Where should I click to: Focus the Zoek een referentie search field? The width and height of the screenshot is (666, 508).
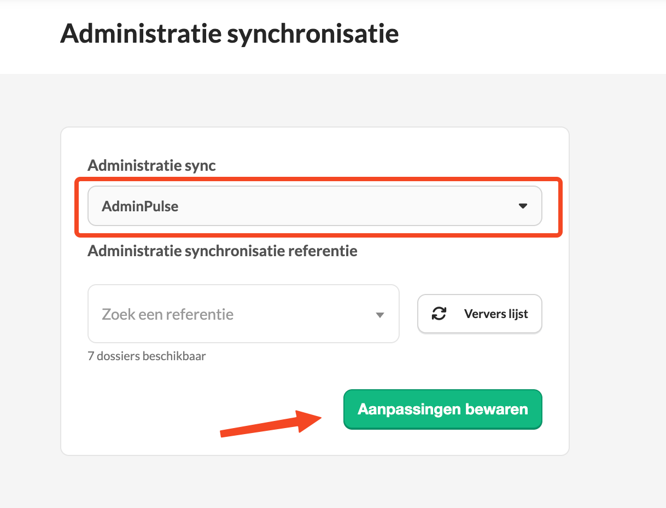[243, 314]
